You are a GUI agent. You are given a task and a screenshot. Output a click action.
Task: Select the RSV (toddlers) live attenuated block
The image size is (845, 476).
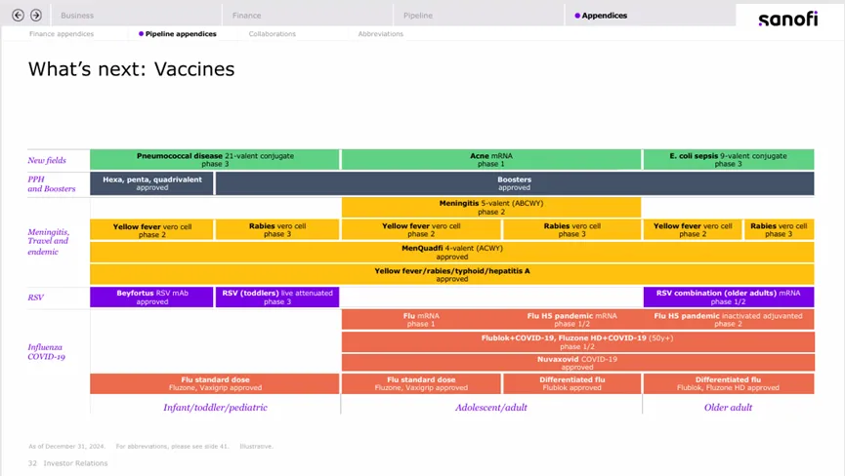[276, 297]
